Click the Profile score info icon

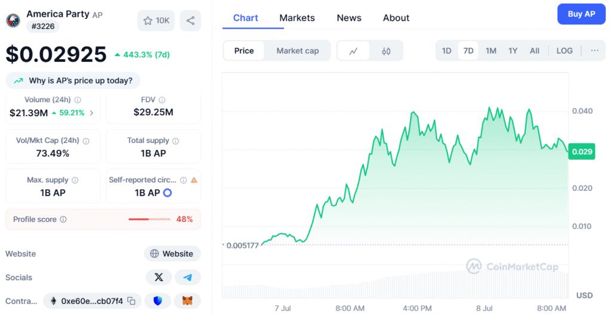63,219
